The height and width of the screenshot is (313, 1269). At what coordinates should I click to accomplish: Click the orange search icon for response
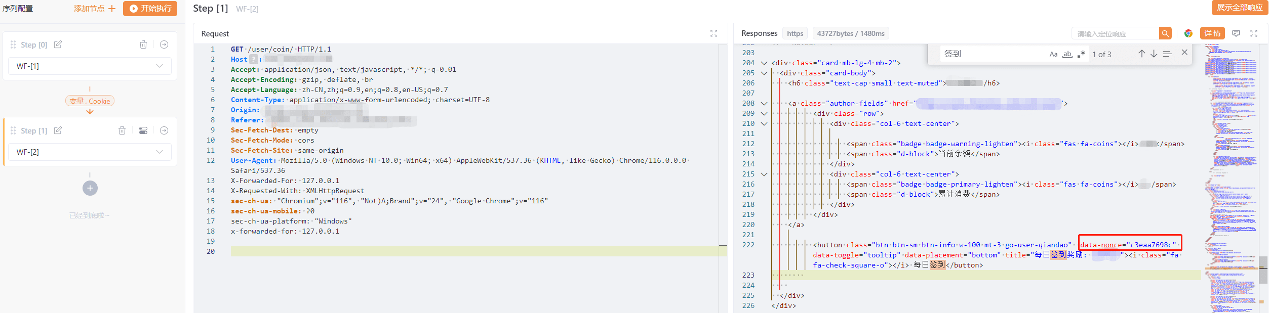(x=1165, y=33)
